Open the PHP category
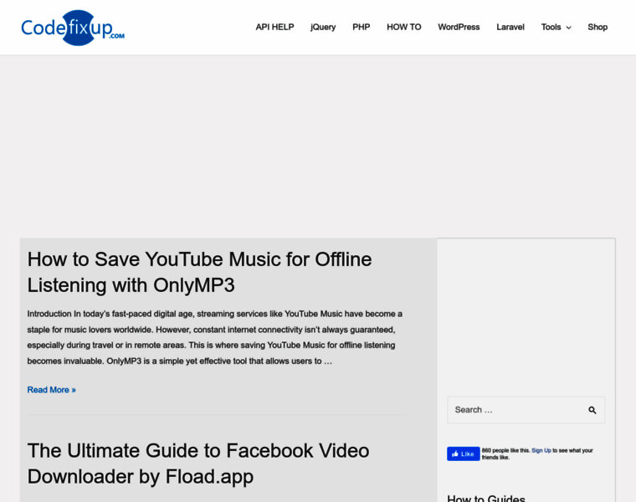The width and height of the screenshot is (636, 502). (361, 27)
